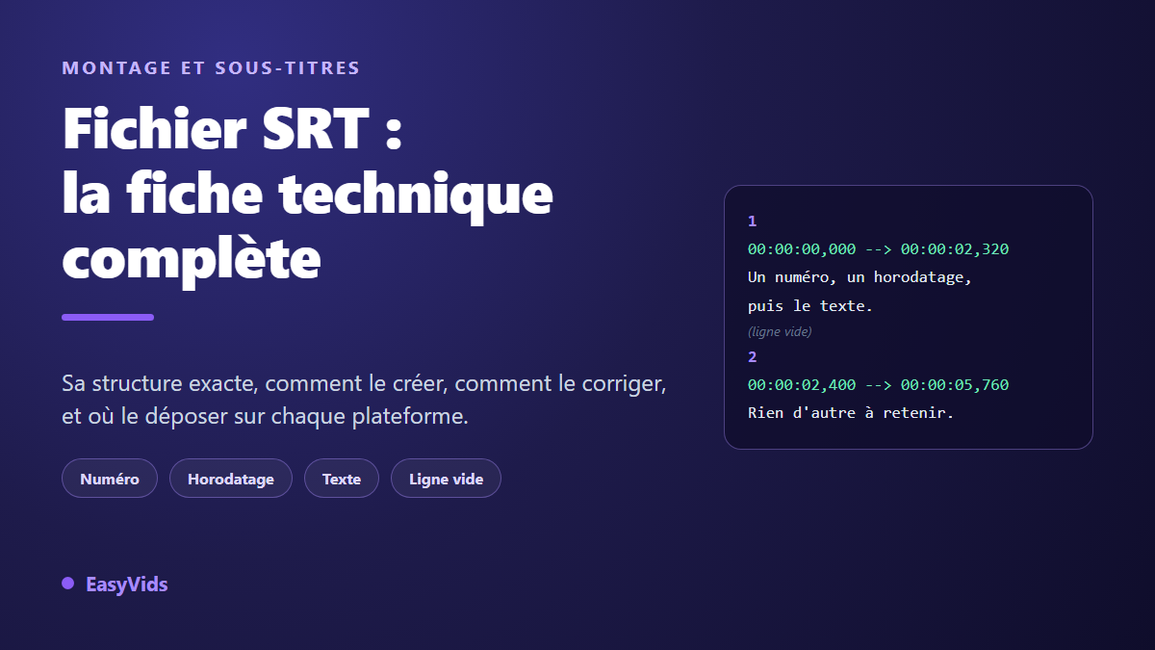Click timestamp '00:00:02,400 --> 00:00:05,760'
This screenshot has height=650, width=1155.
click(x=878, y=385)
